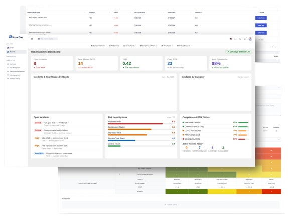The image size is (288, 218).
Task: Open the Dropped object crane area near miss
Action: tap(67, 155)
